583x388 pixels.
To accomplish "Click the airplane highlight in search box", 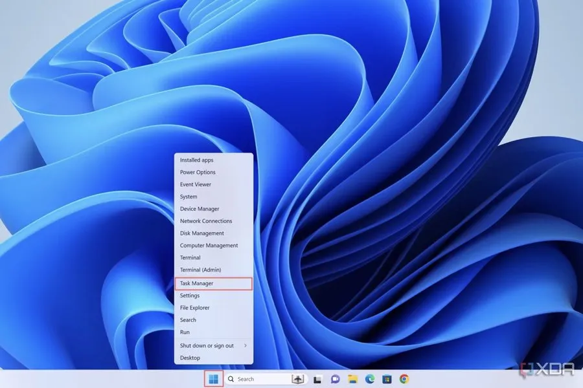I will click(298, 379).
